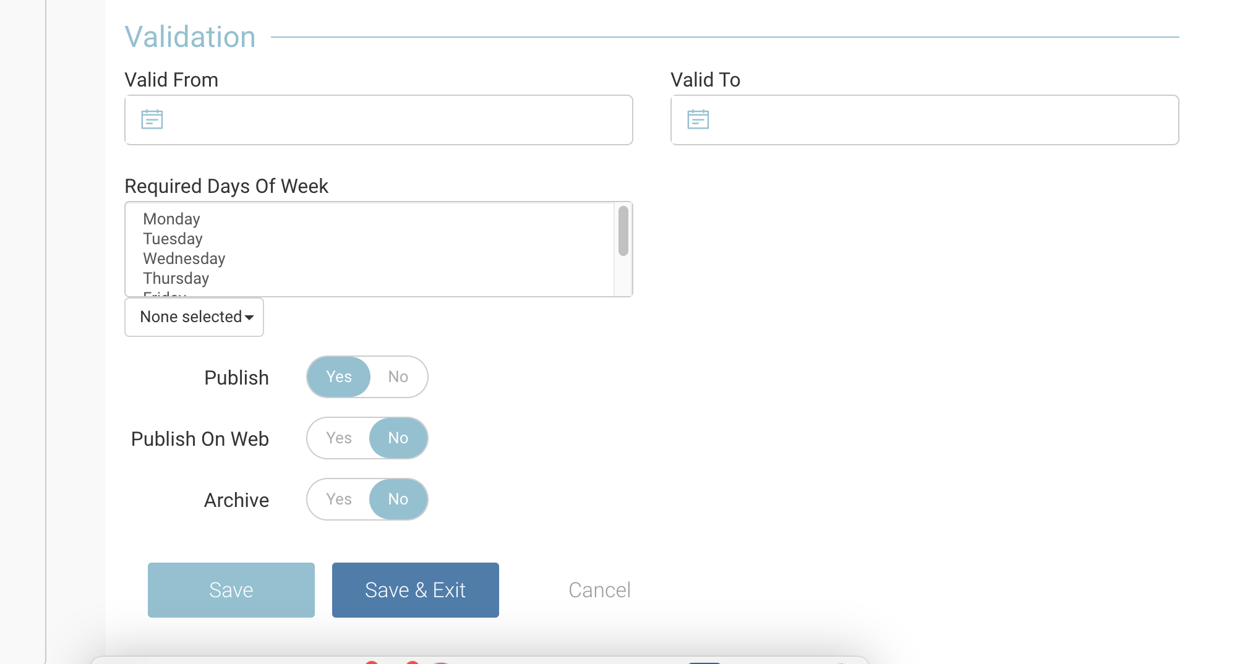Enable Publish On Web with Yes
Viewport: 1258px width, 664px height.
pyautogui.click(x=339, y=438)
